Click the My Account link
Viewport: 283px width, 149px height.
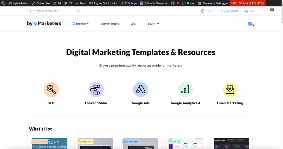click(x=229, y=11)
